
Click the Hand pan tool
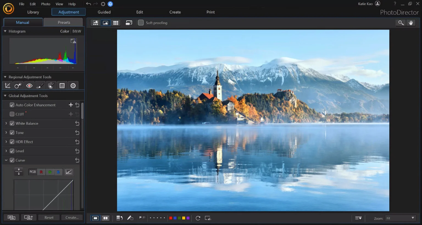(411, 23)
